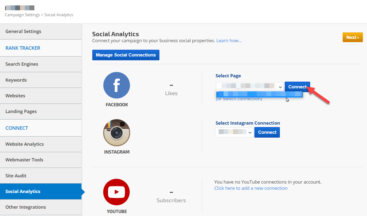This screenshot has width=367, height=216.
Task: Open the Learn how... link
Action: (x=229, y=41)
